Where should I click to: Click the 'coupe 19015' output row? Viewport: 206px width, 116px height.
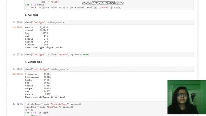coord(38,89)
